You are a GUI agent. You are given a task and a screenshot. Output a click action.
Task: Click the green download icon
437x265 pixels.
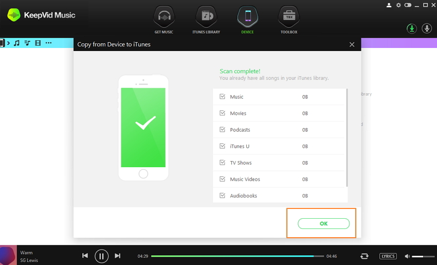[x=411, y=28]
